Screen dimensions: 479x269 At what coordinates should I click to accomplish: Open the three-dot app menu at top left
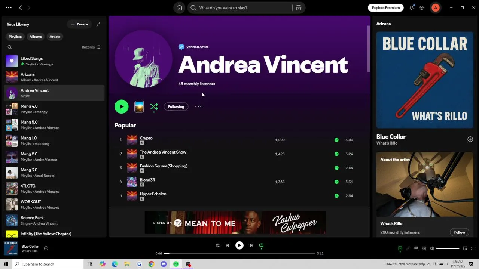point(9,8)
